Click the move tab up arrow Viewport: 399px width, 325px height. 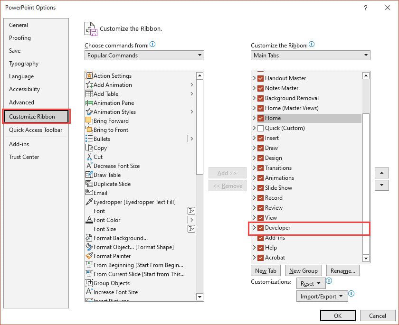[381, 173]
